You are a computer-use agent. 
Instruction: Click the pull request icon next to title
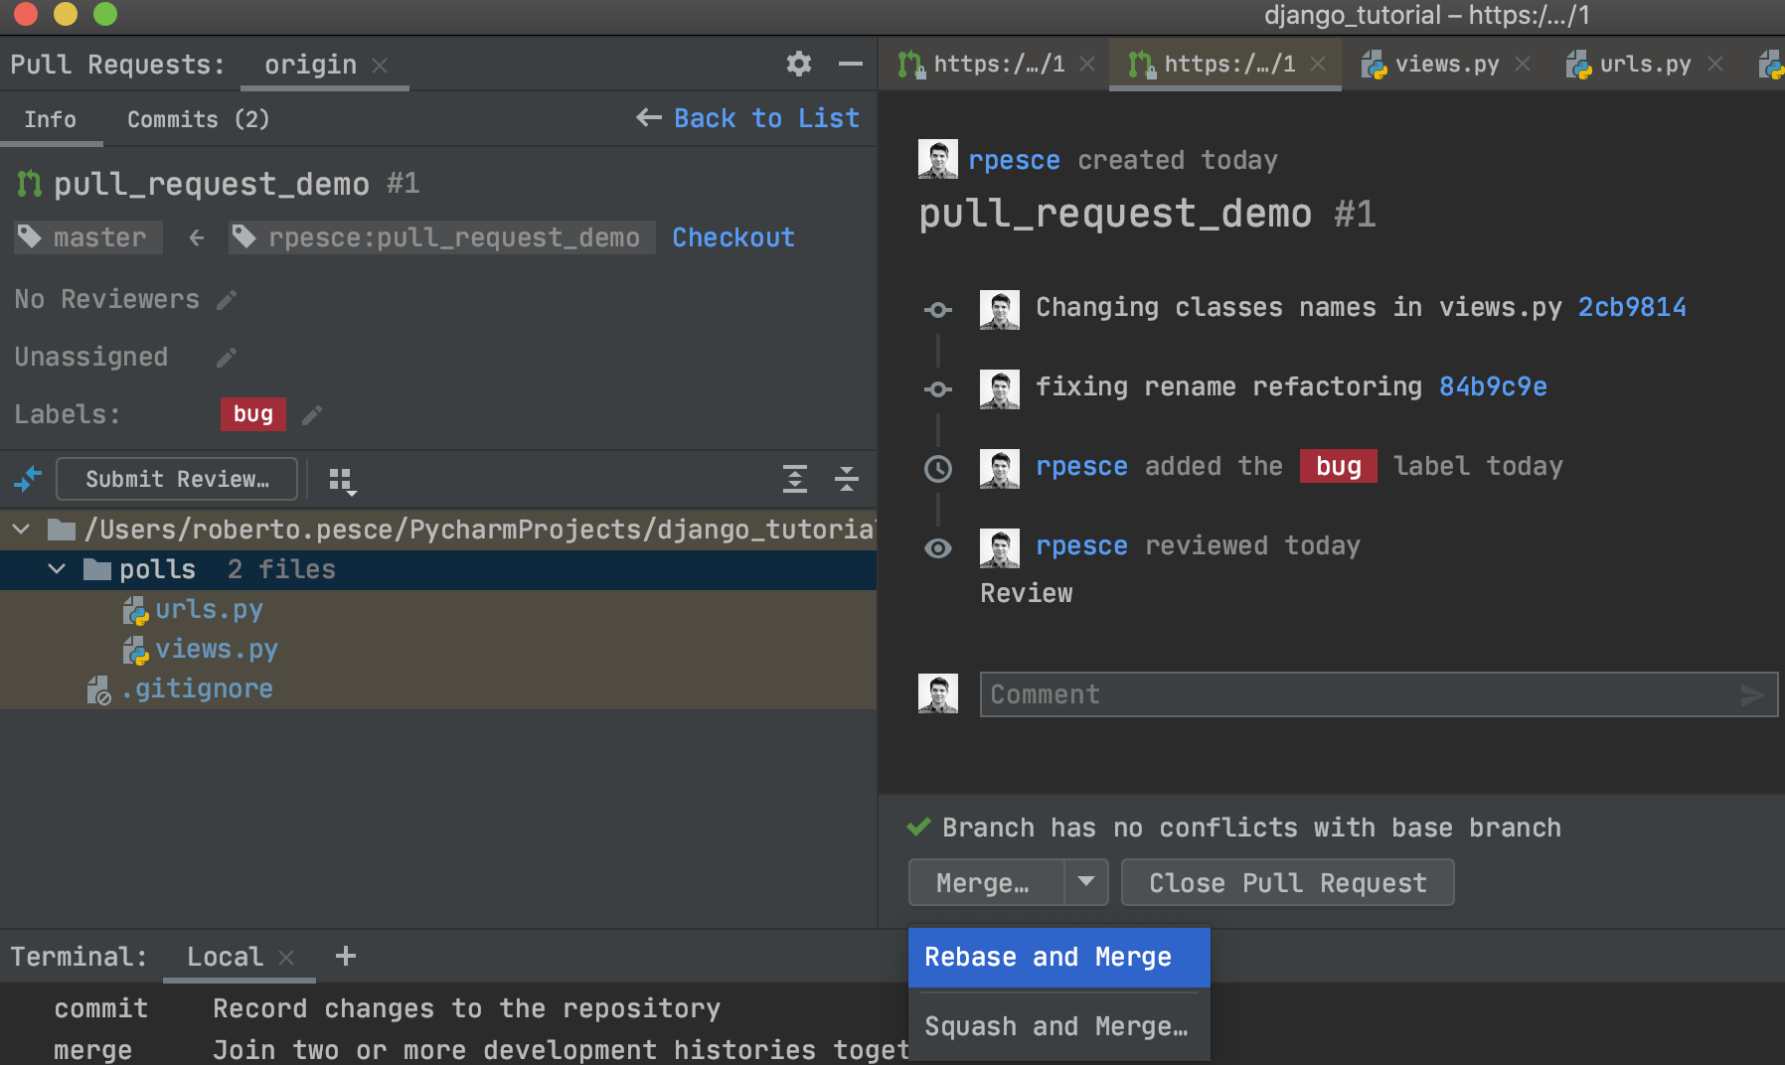click(x=30, y=184)
